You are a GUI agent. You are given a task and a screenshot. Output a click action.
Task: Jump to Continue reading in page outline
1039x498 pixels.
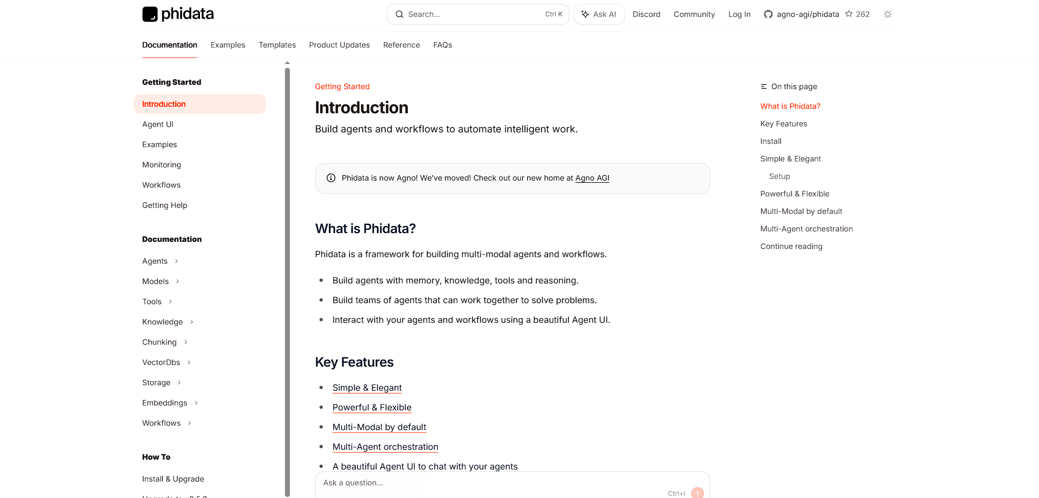791,246
